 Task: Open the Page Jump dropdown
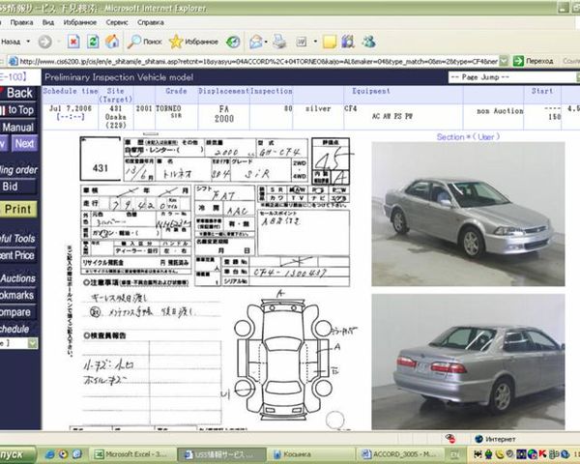(x=514, y=77)
